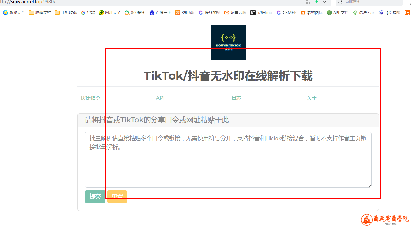Image resolution: width=411 pixels, height=228 pixels.
Task: Open the 语法 bookmark
Action: tap(364, 13)
